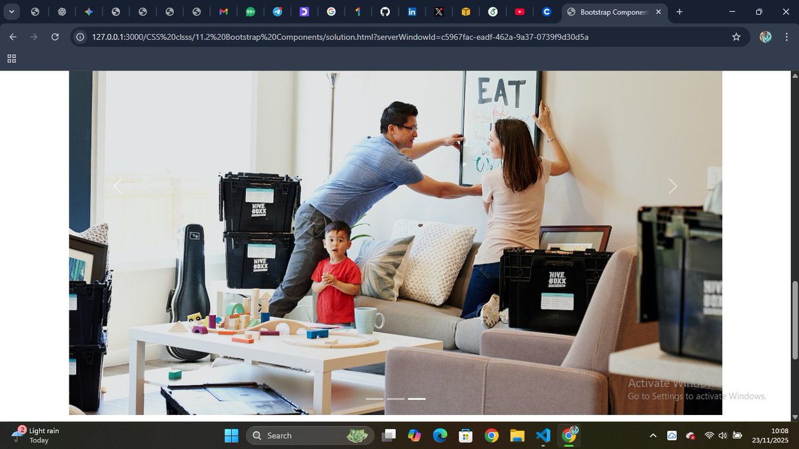Select the third carousel indicator
The width and height of the screenshot is (799, 449).
click(x=416, y=398)
